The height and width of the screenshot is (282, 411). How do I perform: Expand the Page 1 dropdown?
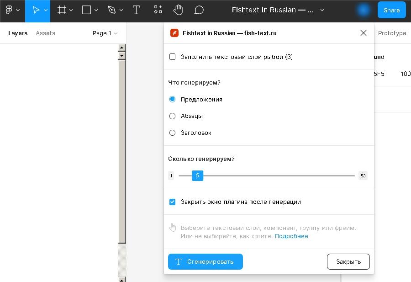tap(105, 33)
